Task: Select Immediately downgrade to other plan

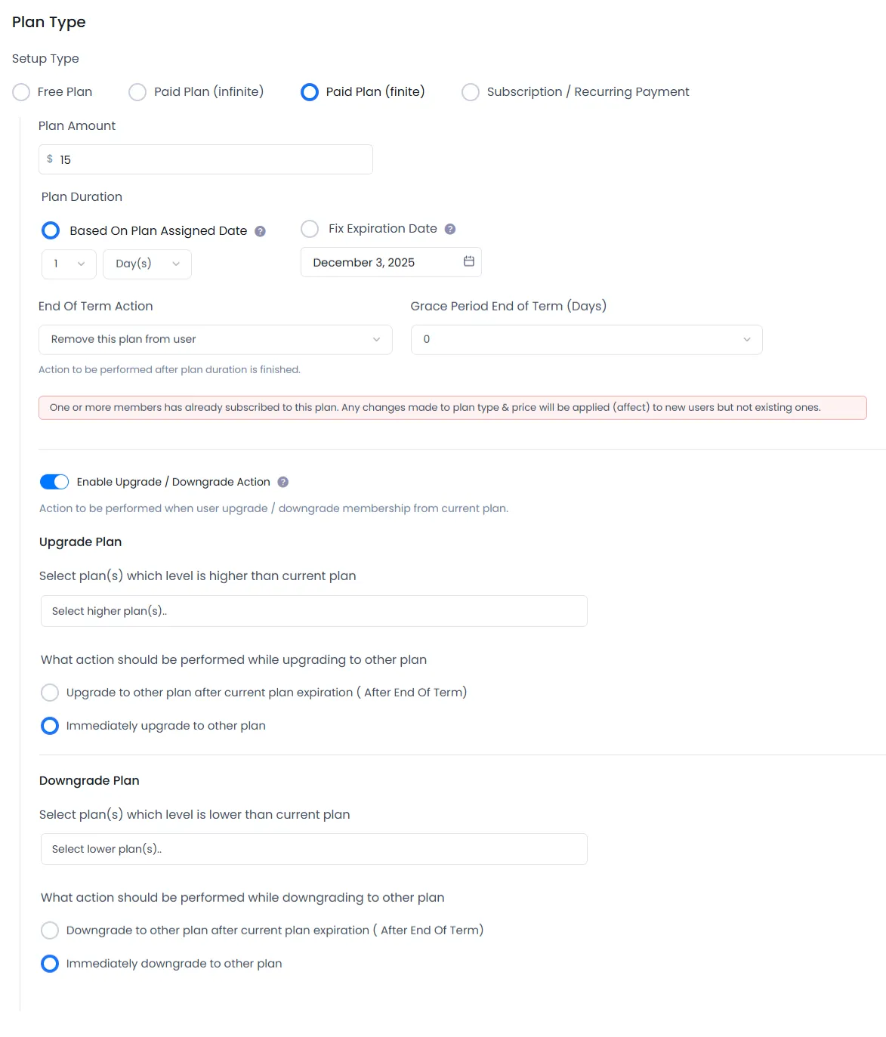Action: pos(50,964)
